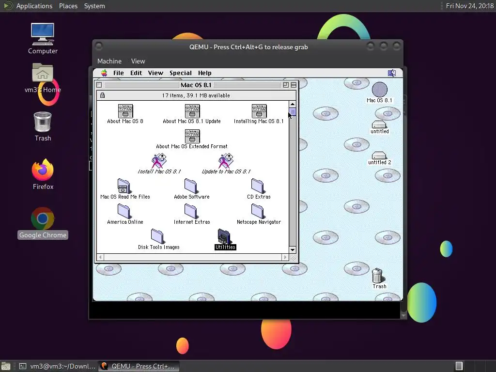
Task: Open the Mac OS Edit menu
Action: point(136,73)
